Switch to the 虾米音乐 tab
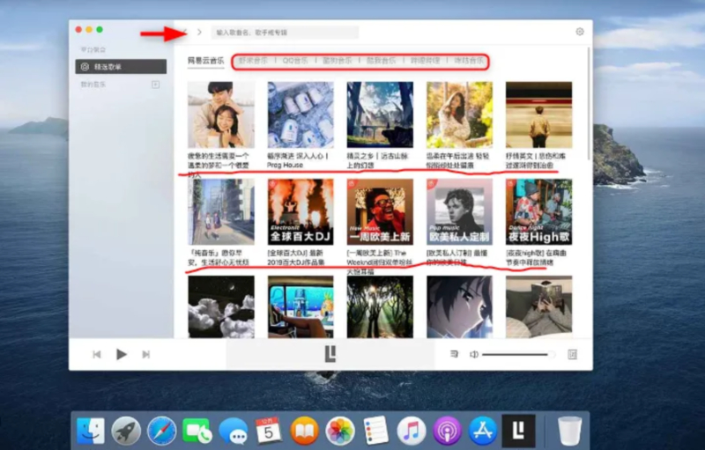The image size is (705, 450). coord(253,60)
